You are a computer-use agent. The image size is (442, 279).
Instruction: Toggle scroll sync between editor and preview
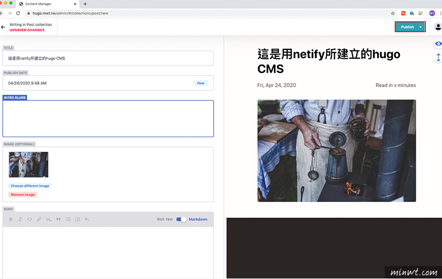pos(438,58)
